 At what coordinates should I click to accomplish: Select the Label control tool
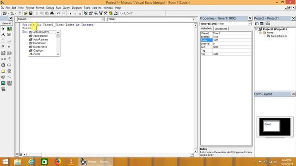tap(3, 35)
